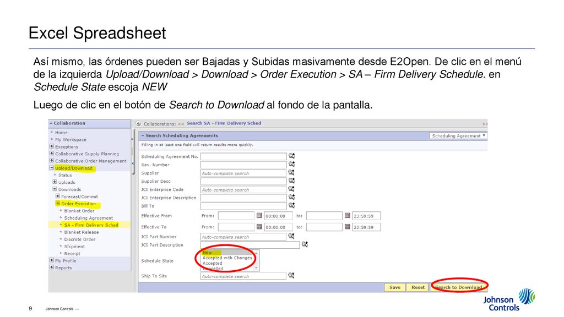
Task: Select Receipt download item
Action: click(72, 253)
